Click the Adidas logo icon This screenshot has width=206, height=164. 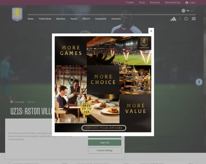click(173, 19)
